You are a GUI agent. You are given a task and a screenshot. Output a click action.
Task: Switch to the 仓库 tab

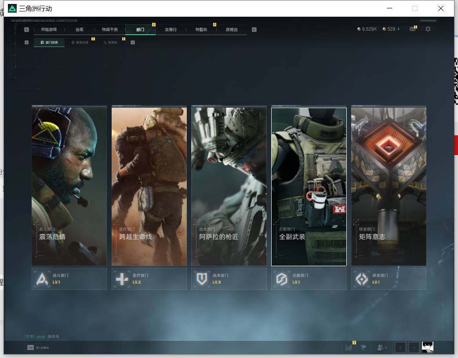[x=80, y=29]
